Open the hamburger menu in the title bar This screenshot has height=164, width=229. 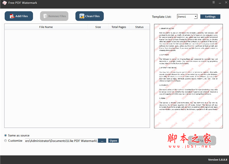pos(214,2)
